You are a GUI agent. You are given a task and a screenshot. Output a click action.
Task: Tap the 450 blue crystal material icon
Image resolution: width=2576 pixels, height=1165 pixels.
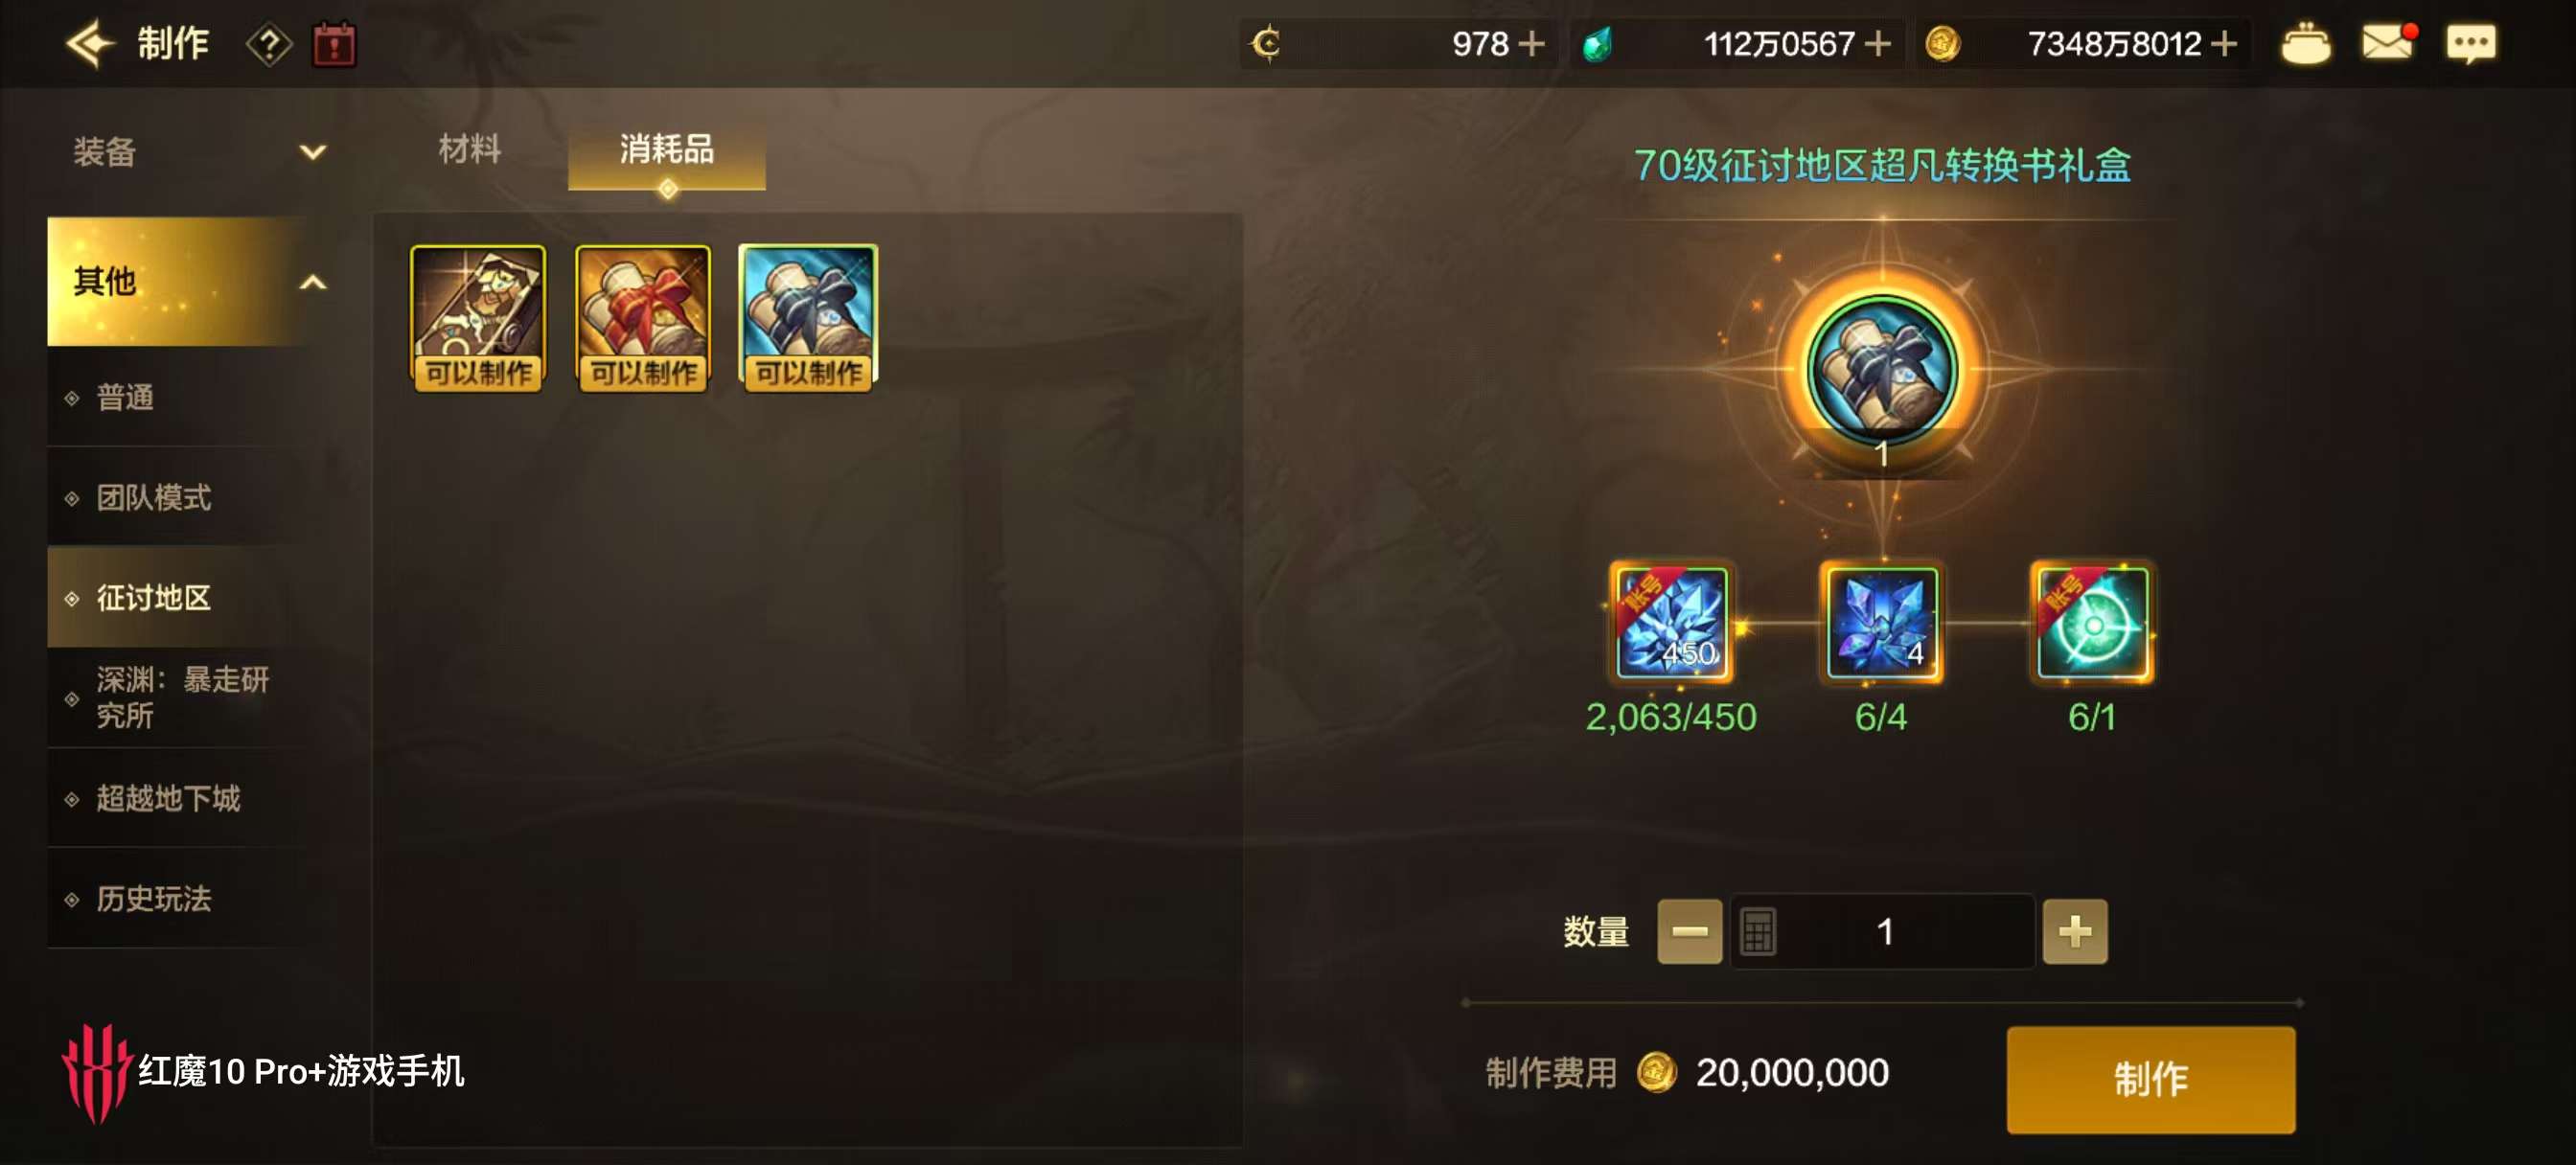(x=1671, y=623)
